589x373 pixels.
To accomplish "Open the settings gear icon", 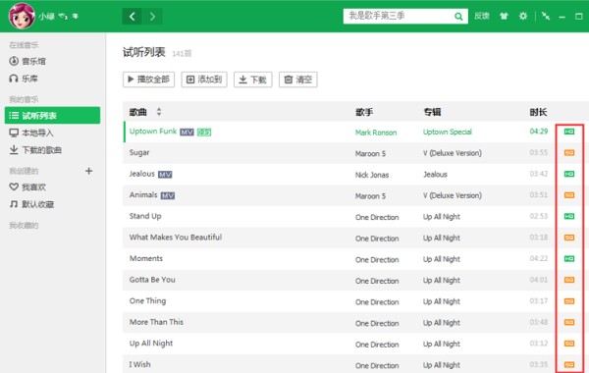I will 523,16.
